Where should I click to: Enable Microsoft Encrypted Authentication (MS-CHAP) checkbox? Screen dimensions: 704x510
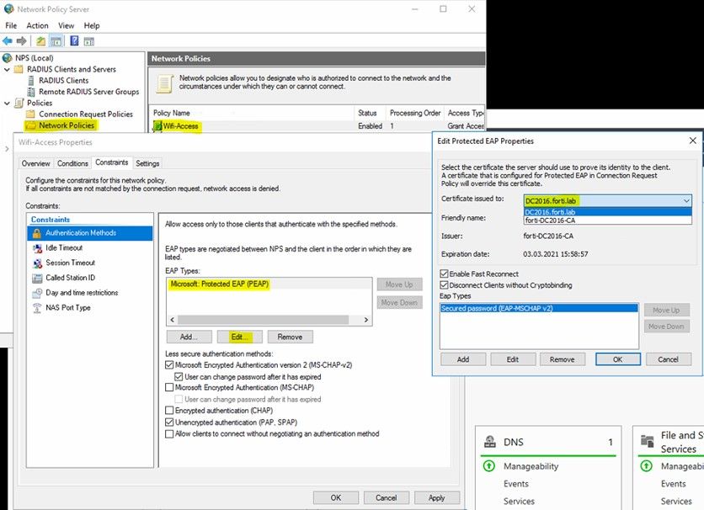[x=169, y=387]
